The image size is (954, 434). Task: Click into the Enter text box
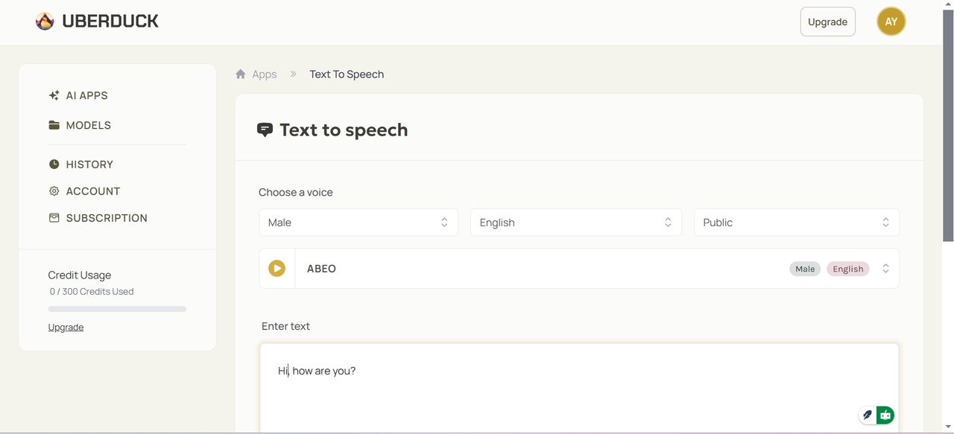pos(579,387)
